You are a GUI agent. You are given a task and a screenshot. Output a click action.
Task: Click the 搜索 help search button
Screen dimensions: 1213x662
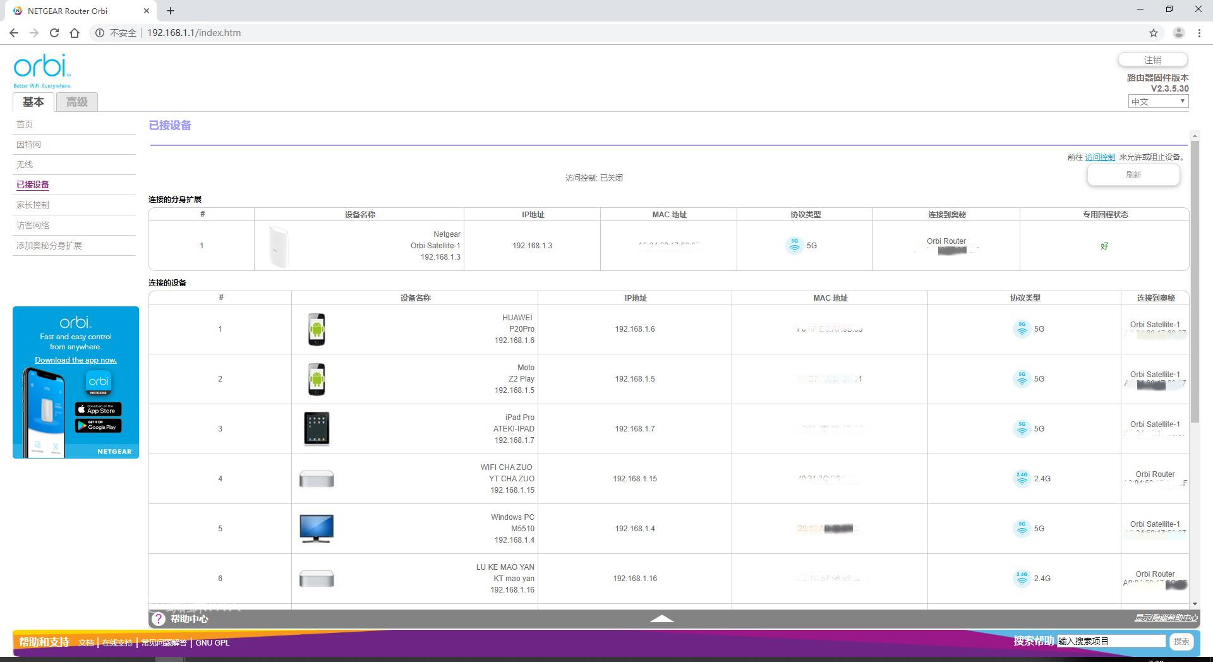tap(1181, 642)
